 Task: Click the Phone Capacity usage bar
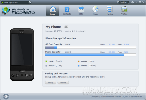[90, 55]
